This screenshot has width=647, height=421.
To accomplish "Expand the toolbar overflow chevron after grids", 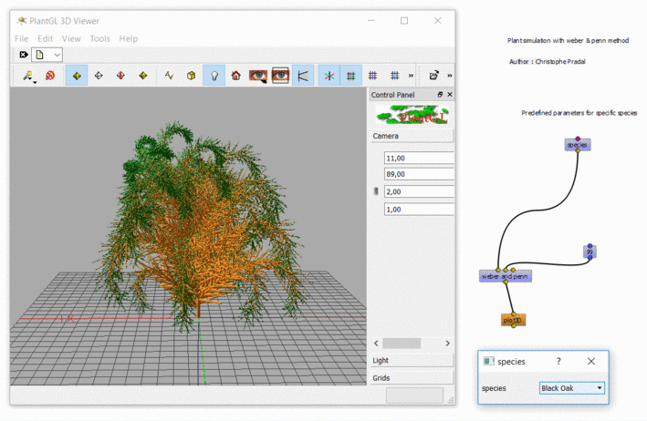I will [x=411, y=76].
